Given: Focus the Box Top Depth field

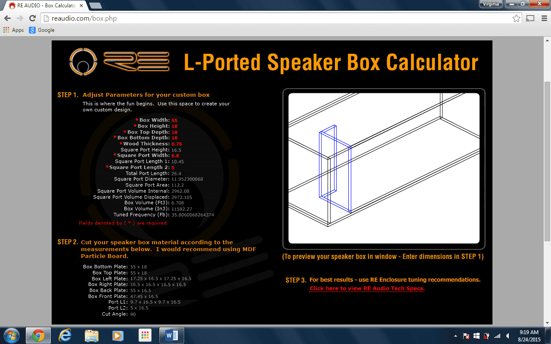Looking at the screenshot, I should tap(175, 132).
